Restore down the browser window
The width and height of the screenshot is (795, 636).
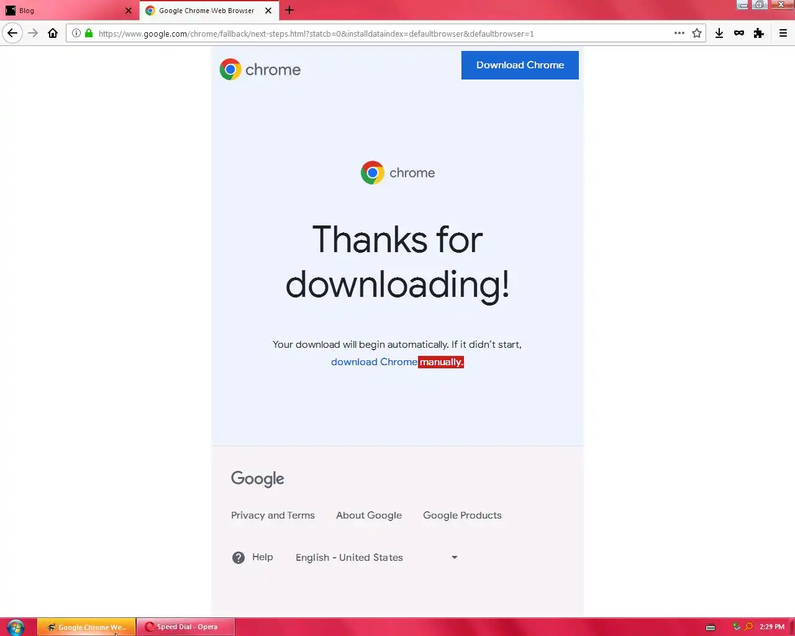pos(760,5)
